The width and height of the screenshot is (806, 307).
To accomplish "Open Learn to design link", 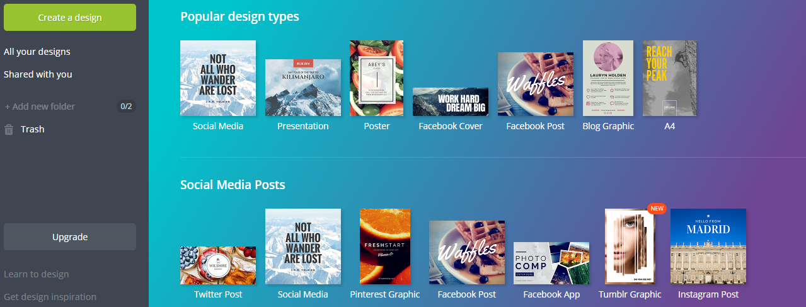I will (37, 274).
